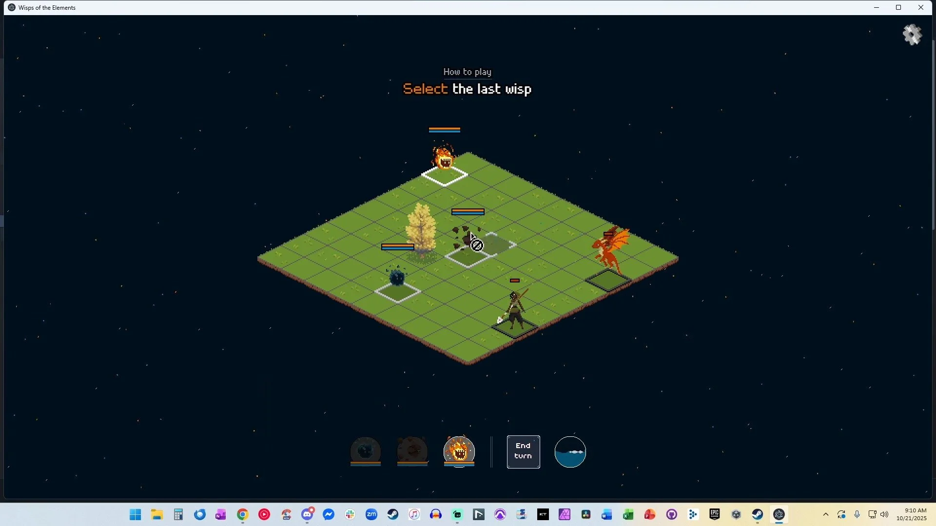Screen dimensions: 936x526
Task: Click the fire wisp on the board
Action: 444,158
